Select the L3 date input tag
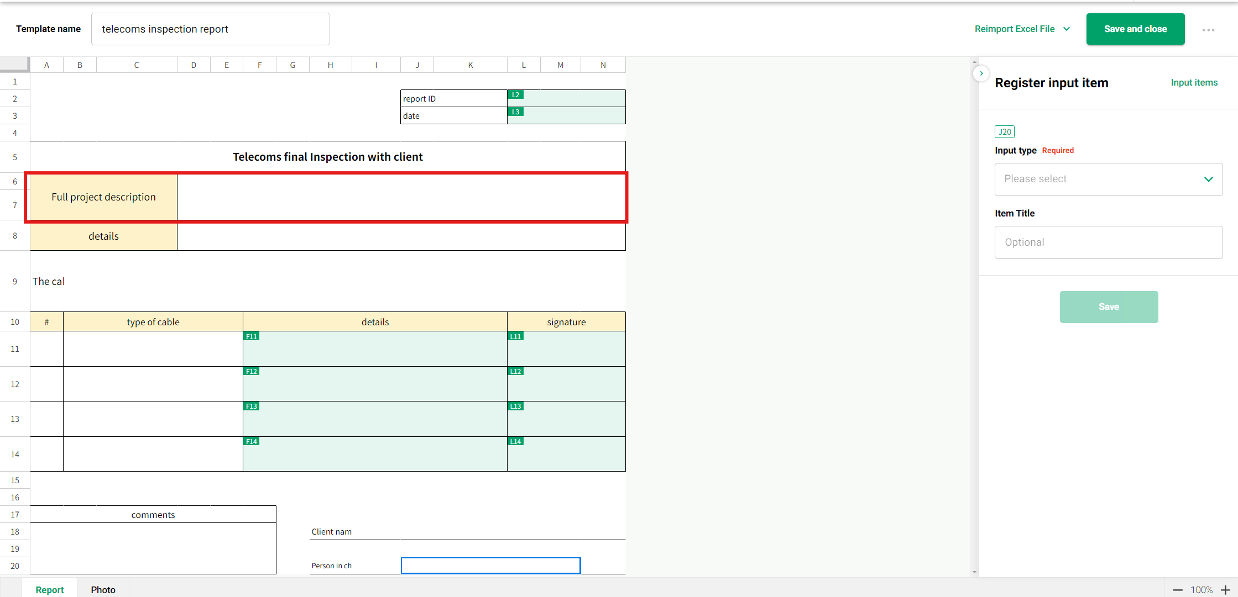 coord(515,112)
